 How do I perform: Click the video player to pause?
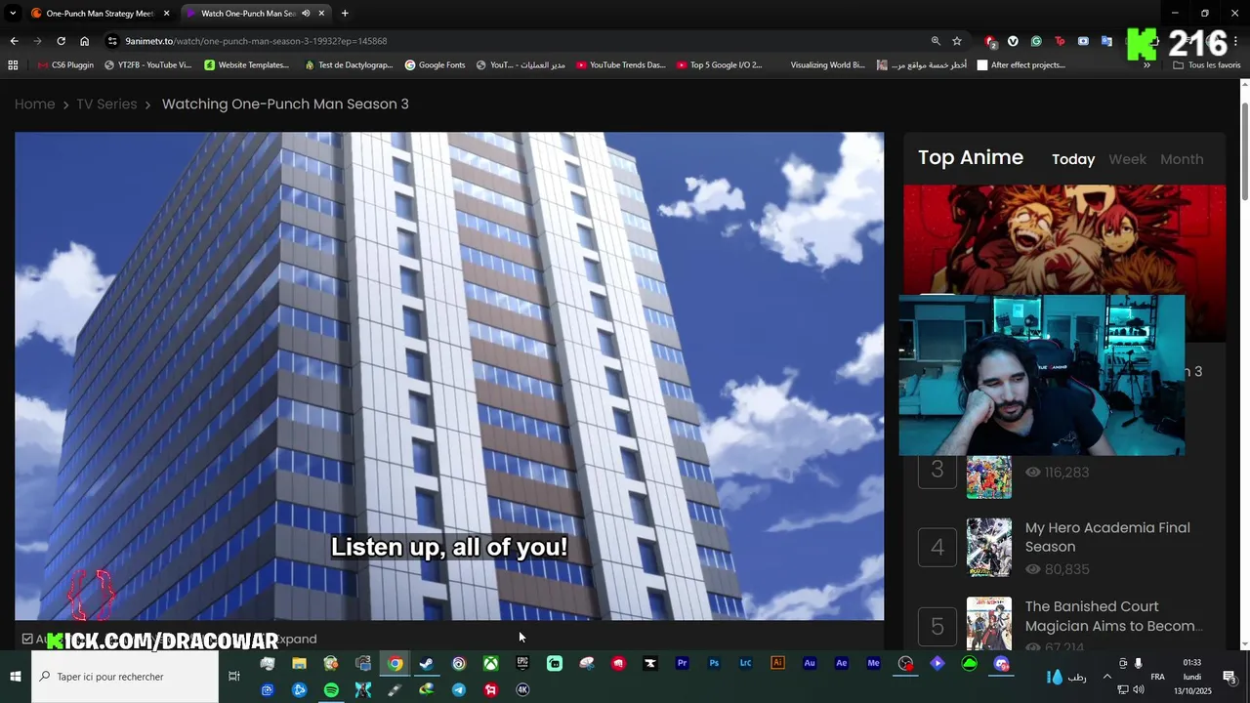point(449,376)
